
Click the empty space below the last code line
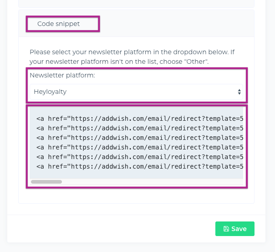click(137, 175)
